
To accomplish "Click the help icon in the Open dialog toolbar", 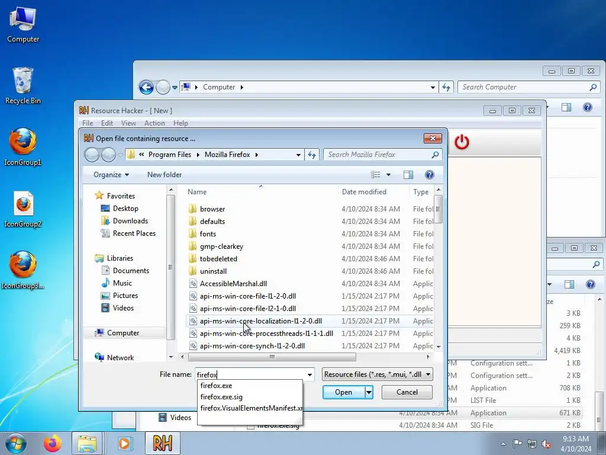I will [430, 175].
